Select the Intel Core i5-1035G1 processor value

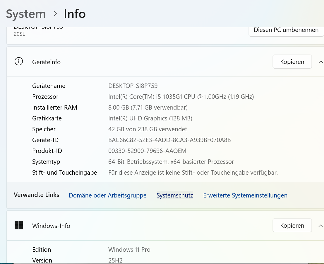click(181, 97)
